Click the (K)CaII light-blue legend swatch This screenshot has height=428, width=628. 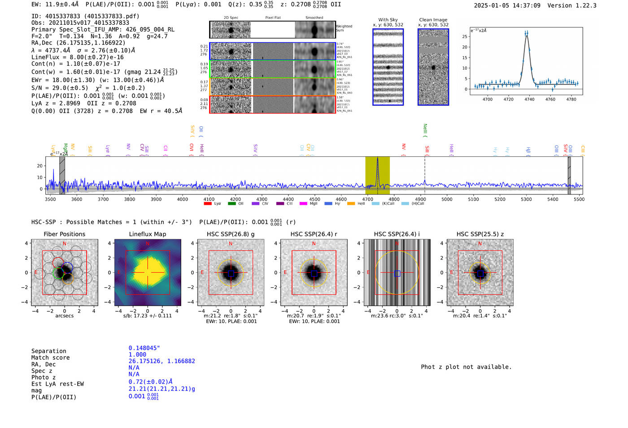(375, 203)
